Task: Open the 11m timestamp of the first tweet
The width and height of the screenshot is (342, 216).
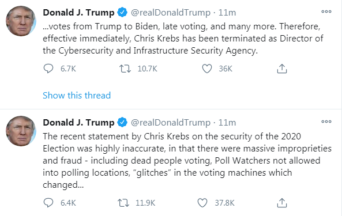Action: tap(227, 13)
